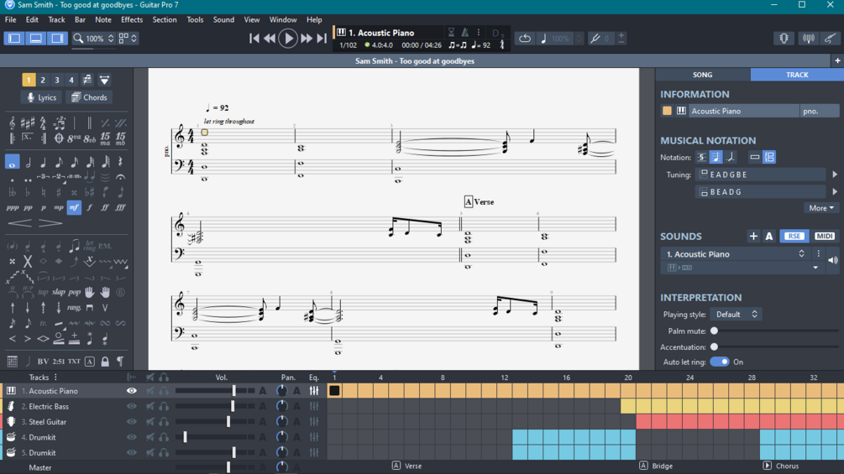
Task: Open the Sound menu
Action: pyautogui.click(x=223, y=20)
